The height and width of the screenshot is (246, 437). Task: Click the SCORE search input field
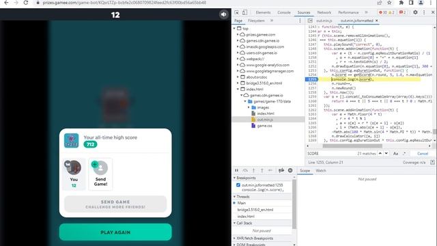330,153
